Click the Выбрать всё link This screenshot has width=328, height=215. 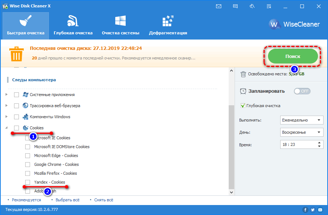(67, 200)
